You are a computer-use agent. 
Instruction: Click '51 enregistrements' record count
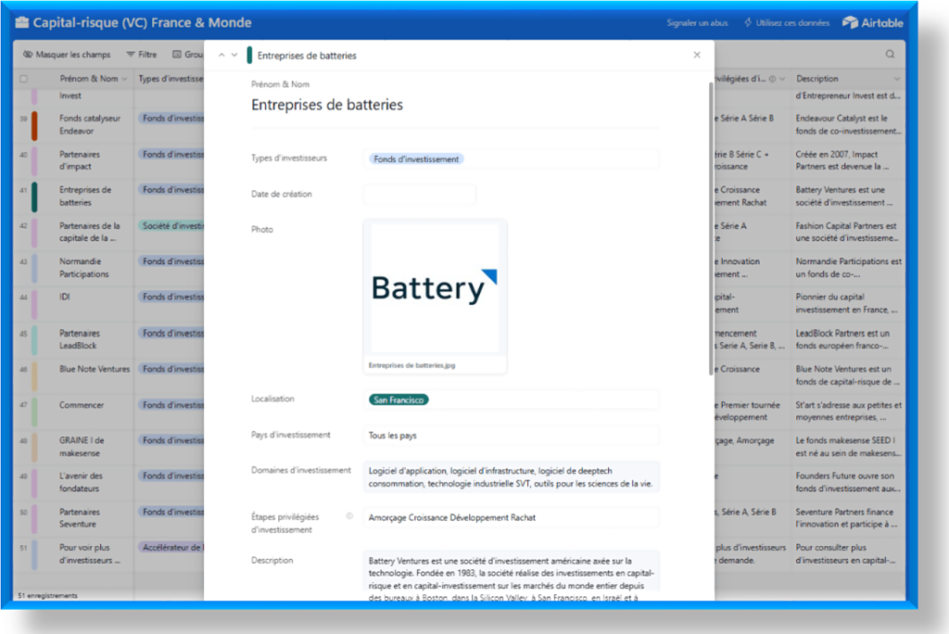(x=48, y=596)
